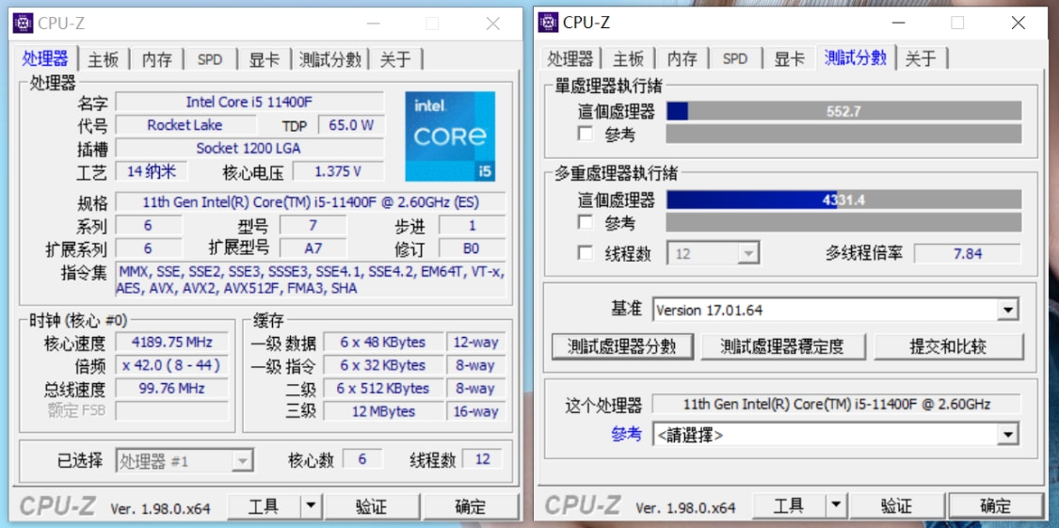
Task: Open the 处理器 #1 selection dropdown
Action: 185,461
